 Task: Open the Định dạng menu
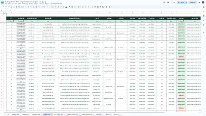[x=25, y=4]
